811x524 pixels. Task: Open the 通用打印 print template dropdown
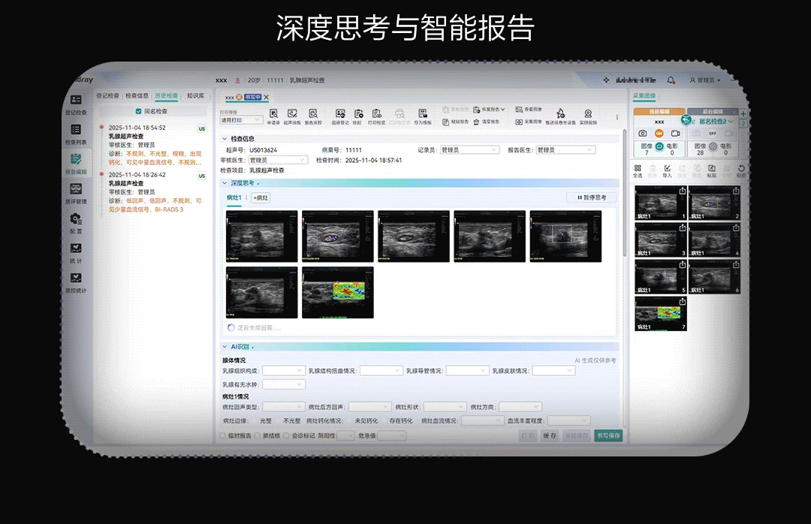tap(240, 120)
